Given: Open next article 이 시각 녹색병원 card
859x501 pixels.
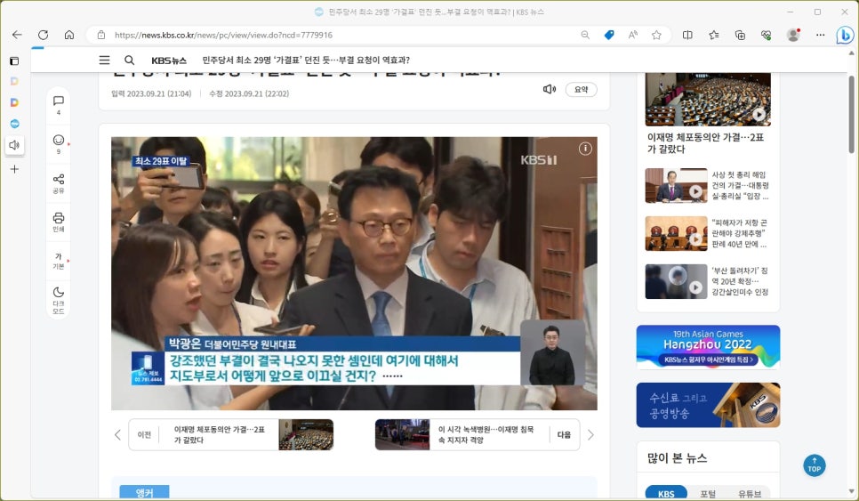Looking at the screenshot, I should (x=478, y=434).
